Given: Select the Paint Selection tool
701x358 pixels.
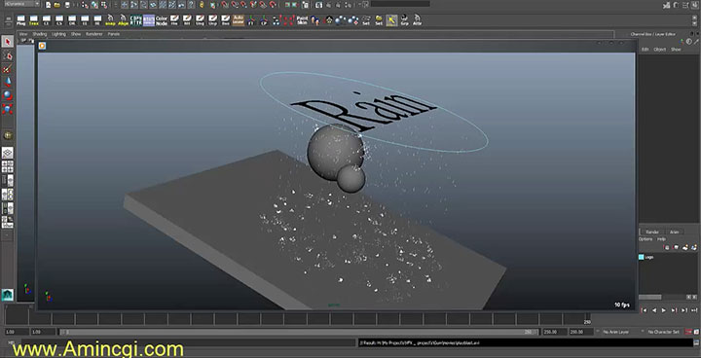Looking at the screenshot, I should (7, 69).
